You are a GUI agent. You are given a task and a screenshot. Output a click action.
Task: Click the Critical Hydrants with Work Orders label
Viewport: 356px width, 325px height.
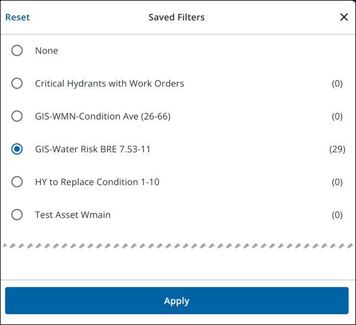click(x=110, y=84)
